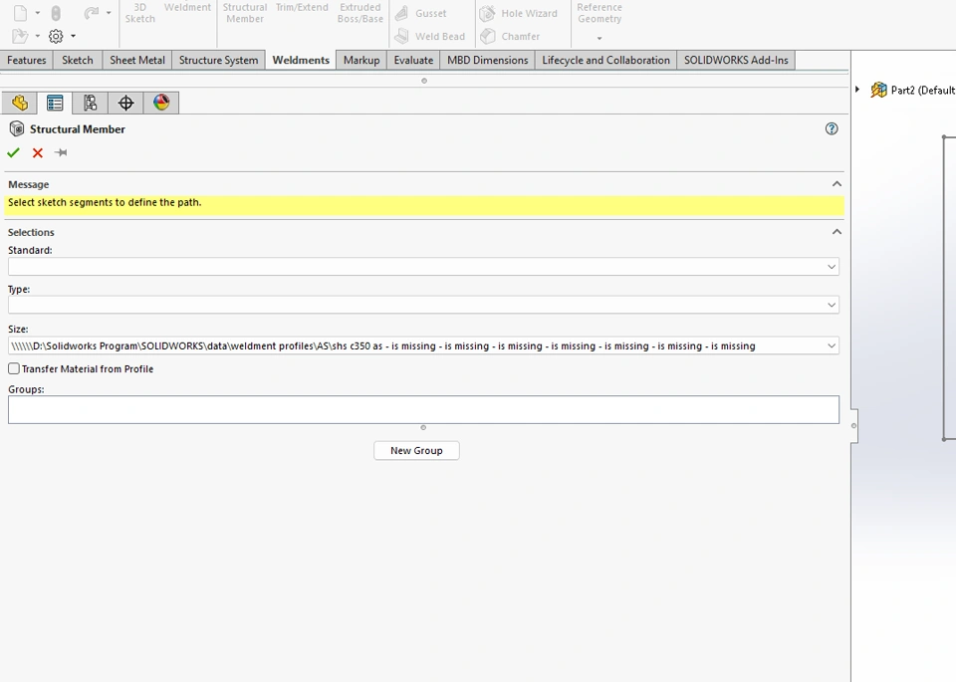Click the Extruded Boss/Base tool
Viewport: 956px width, 682px height.
point(360,13)
